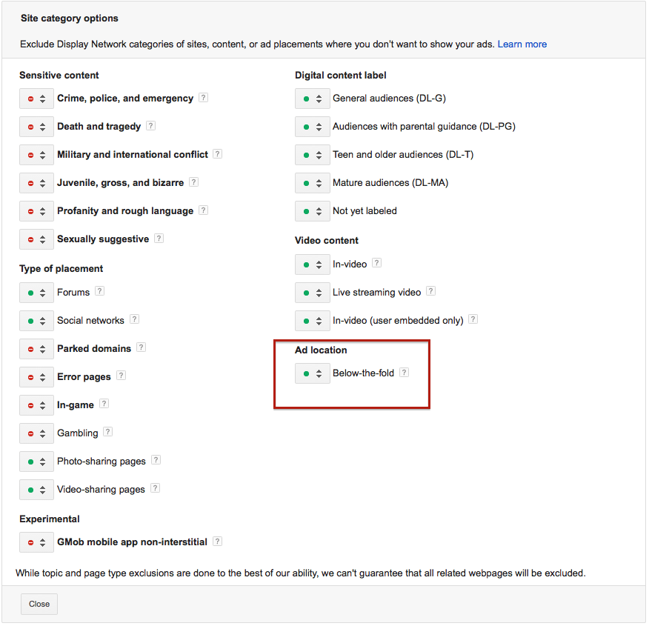The image size is (649, 626).
Task: Click the 'Ad location' section heading
Action: coord(321,350)
